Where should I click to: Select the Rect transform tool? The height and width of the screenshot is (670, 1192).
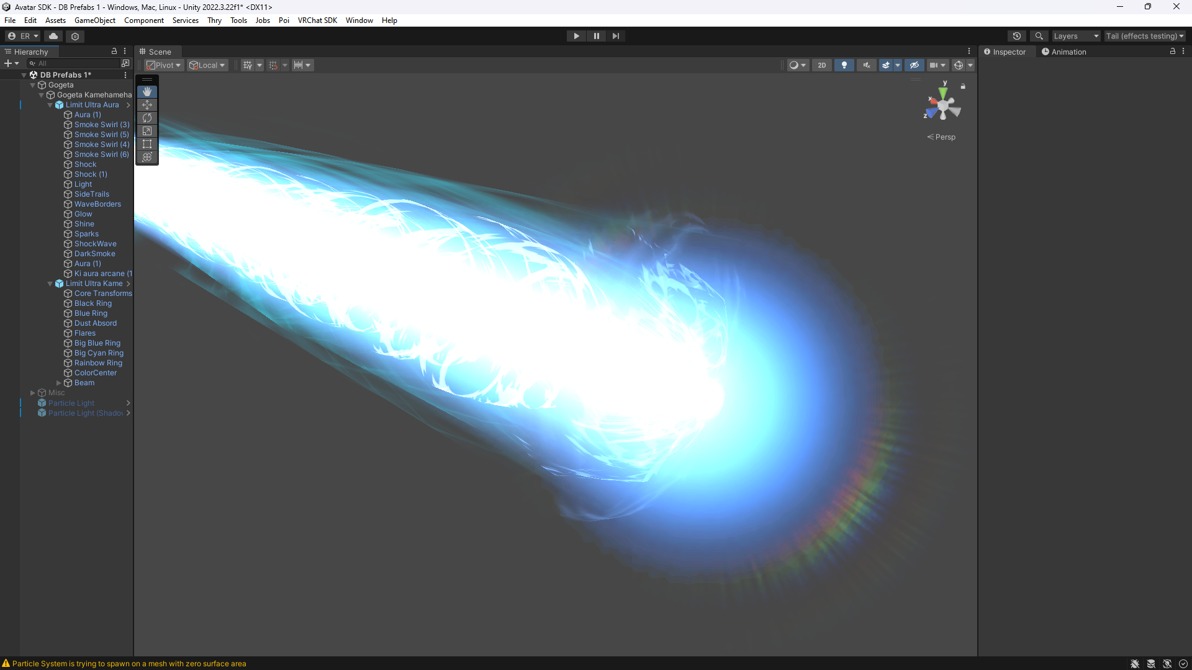[147, 144]
